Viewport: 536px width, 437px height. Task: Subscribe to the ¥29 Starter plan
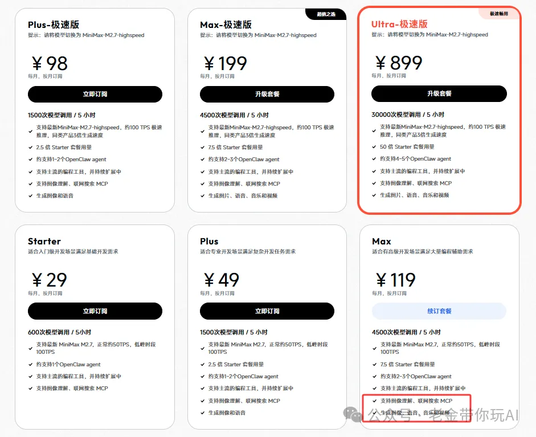pyautogui.click(x=95, y=311)
